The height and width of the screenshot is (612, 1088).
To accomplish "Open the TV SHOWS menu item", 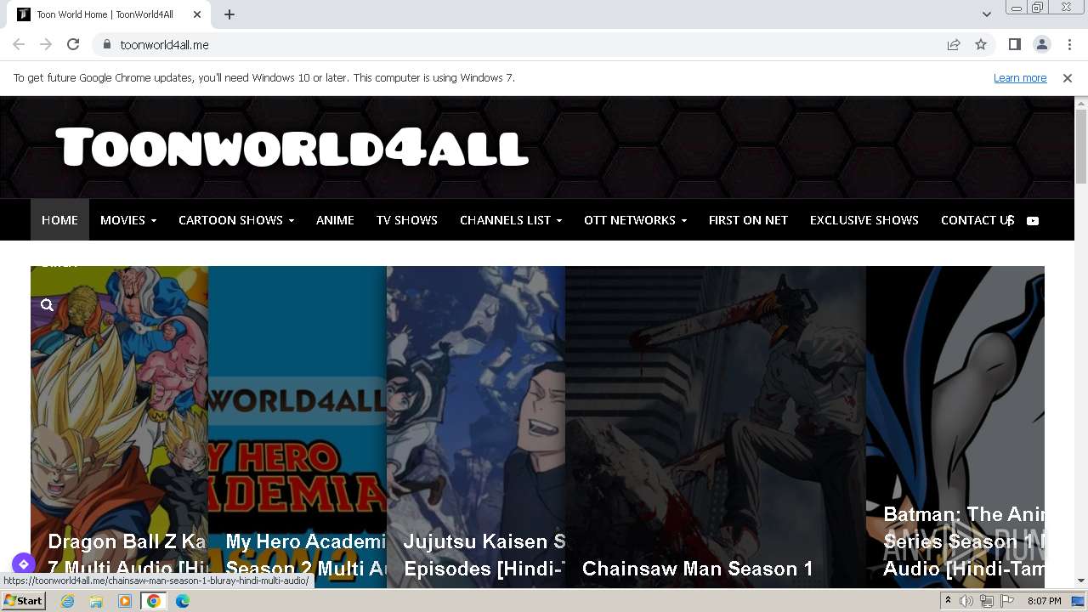I will tap(407, 220).
